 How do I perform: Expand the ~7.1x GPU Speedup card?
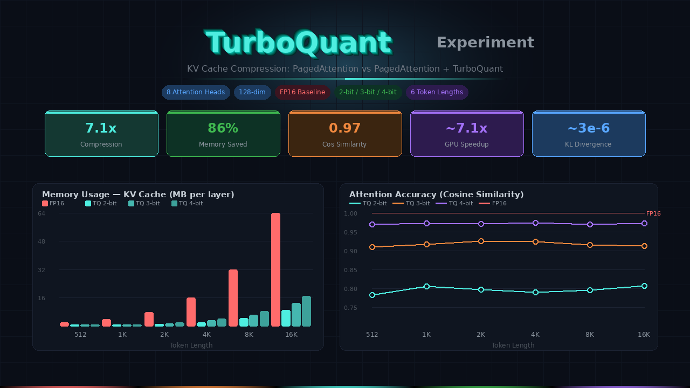click(467, 134)
